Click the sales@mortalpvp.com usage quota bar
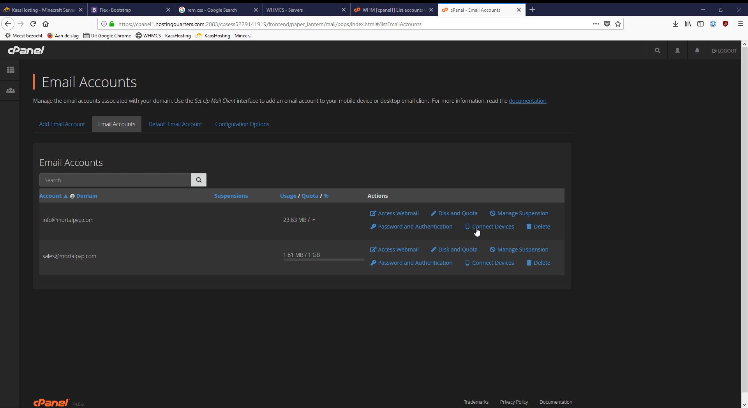Image resolution: width=748 pixels, height=408 pixels. click(323, 260)
